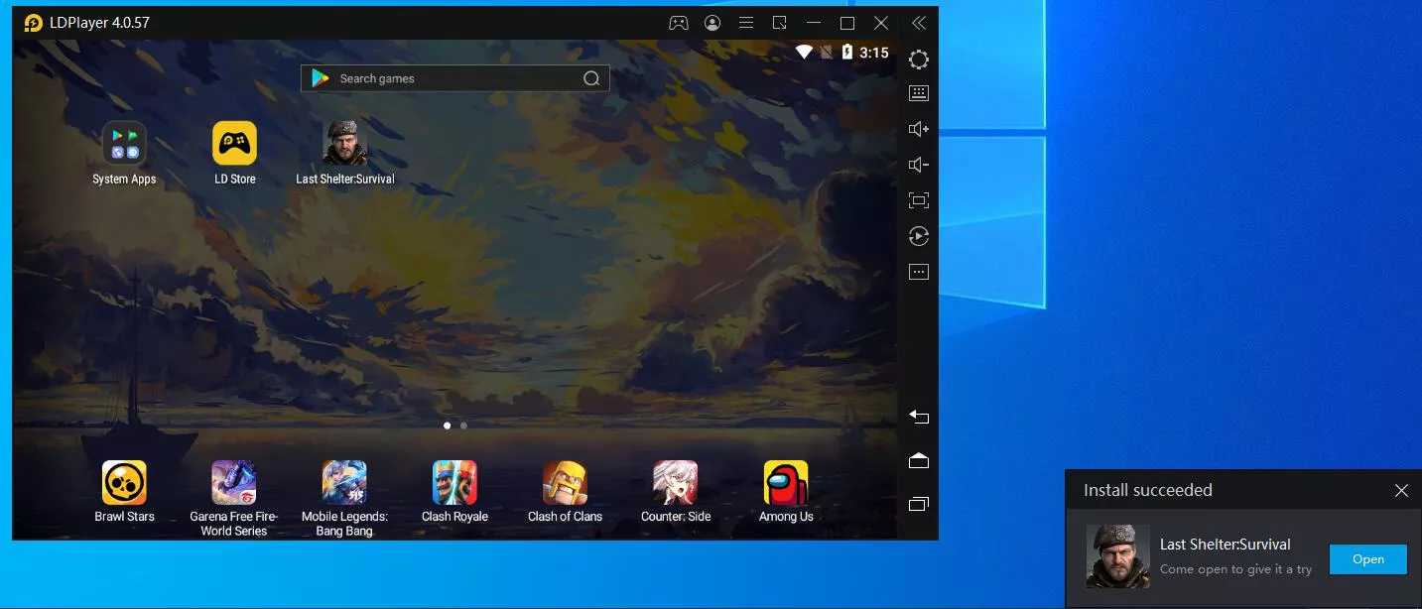Close the Install succeeded notification
This screenshot has height=609, width=1422.
(x=1401, y=490)
